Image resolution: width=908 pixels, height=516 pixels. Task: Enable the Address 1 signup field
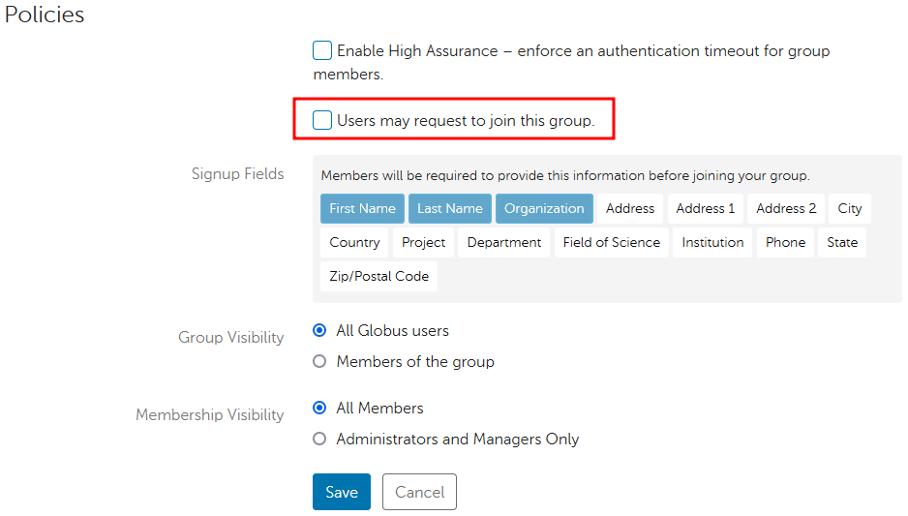[x=705, y=208]
